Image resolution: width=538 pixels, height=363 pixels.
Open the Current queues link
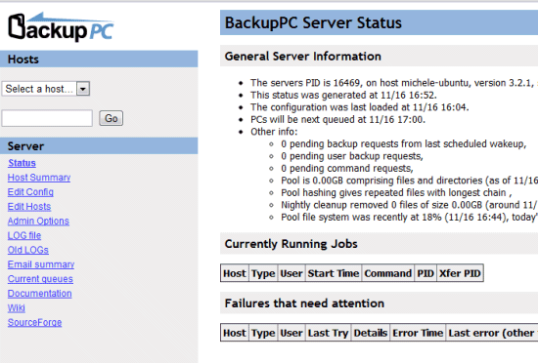click(40, 279)
